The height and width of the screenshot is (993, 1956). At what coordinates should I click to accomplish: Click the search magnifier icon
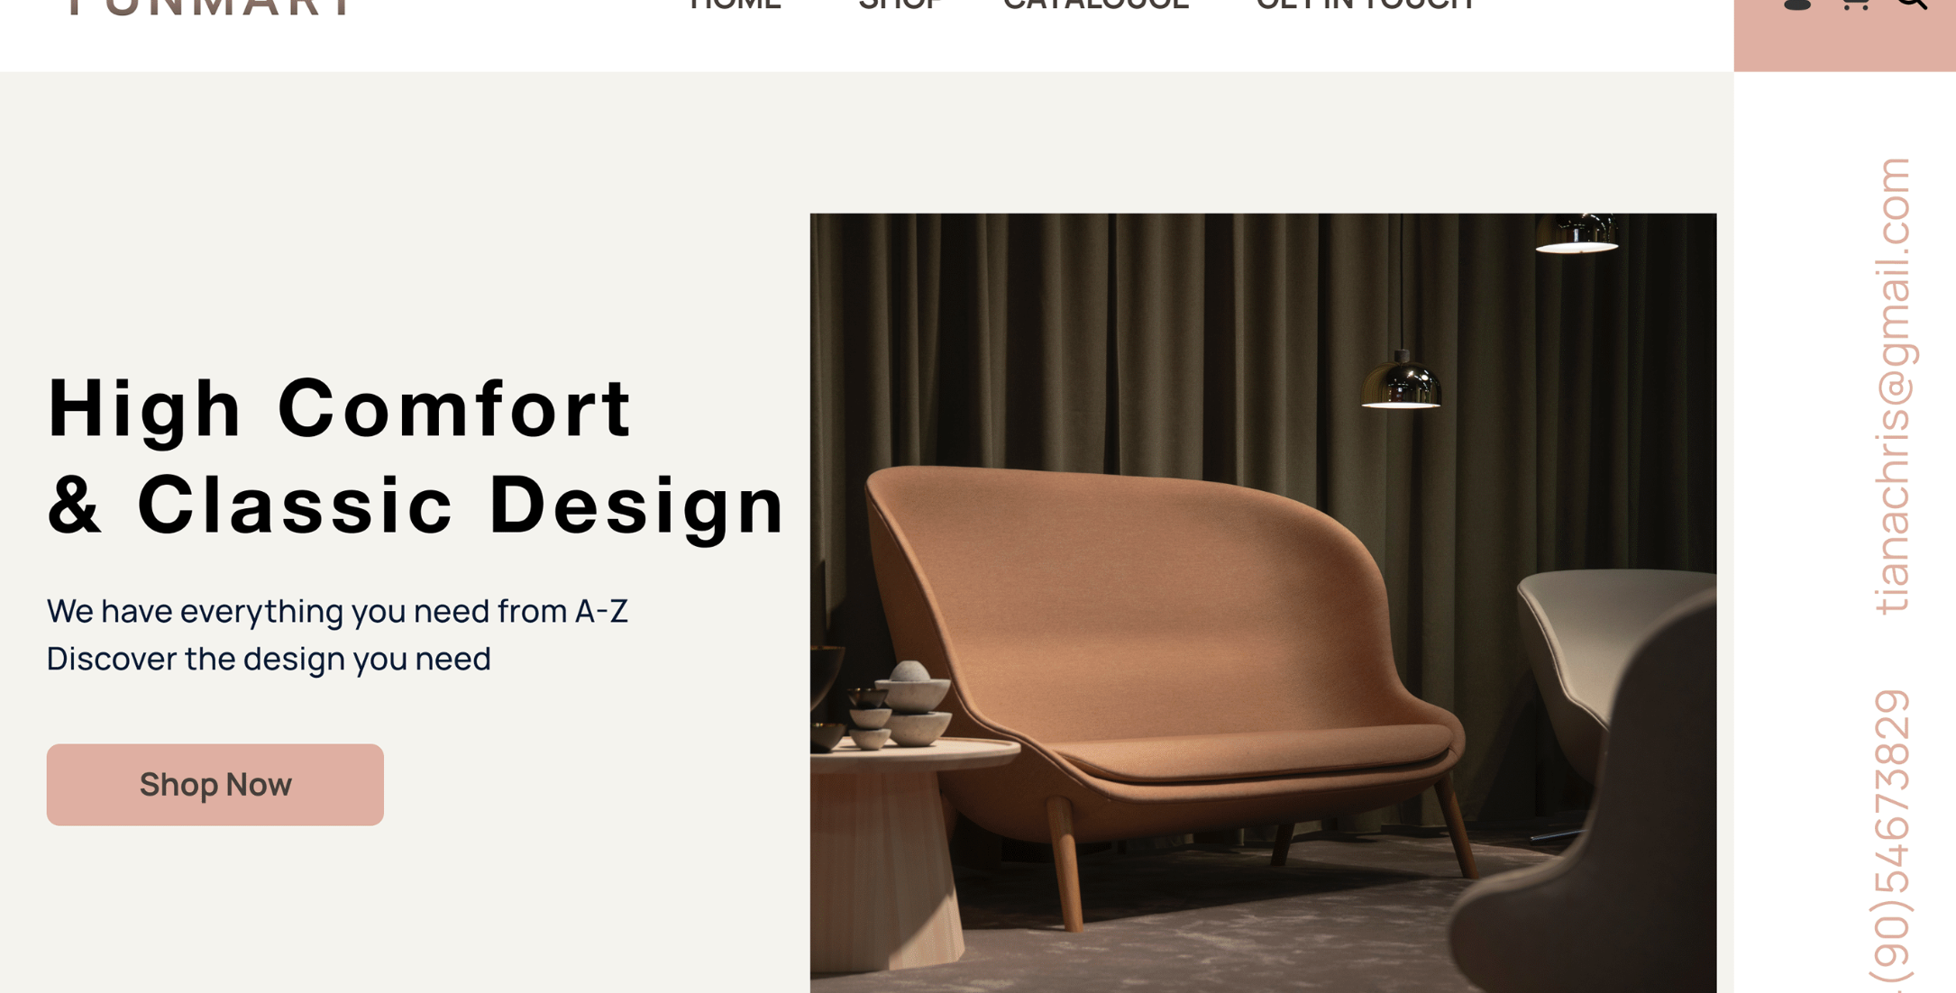coord(1912,5)
